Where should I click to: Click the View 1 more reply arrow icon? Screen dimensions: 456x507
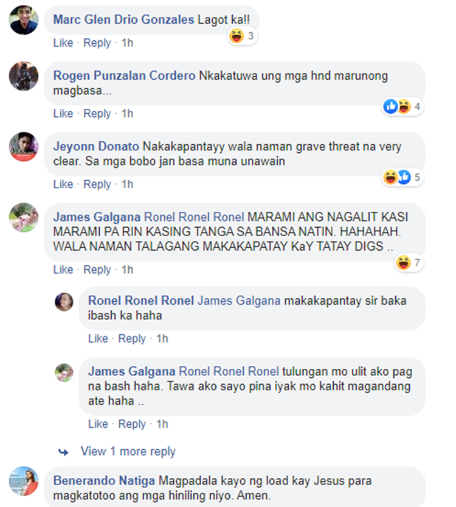pyautogui.click(x=63, y=452)
